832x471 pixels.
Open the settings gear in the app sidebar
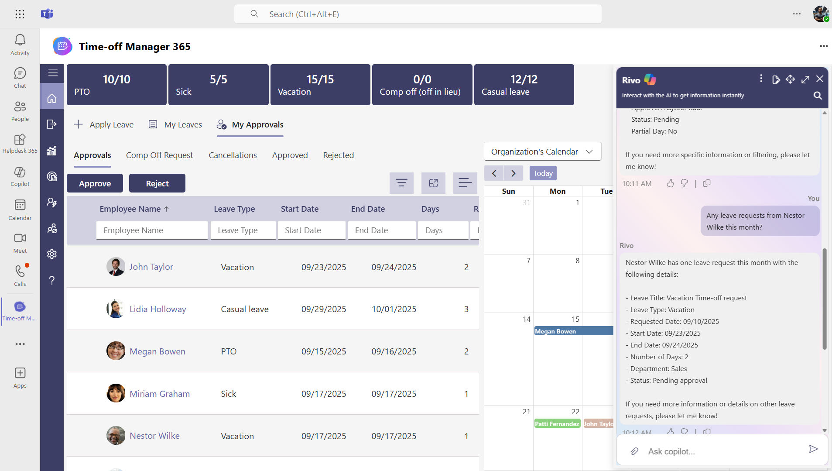point(52,254)
